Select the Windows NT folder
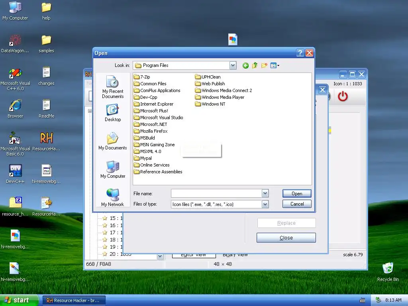Viewport: 408px width, 306px height. pyautogui.click(x=210, y=104)
